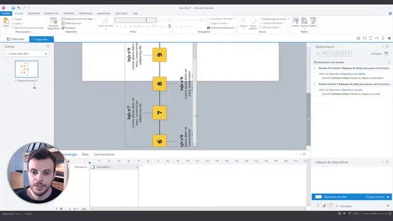Toggle visibility eye of Diapositive sans titre layer
Image resolution: width=393 pixels, height=221 pixels.
388,197
